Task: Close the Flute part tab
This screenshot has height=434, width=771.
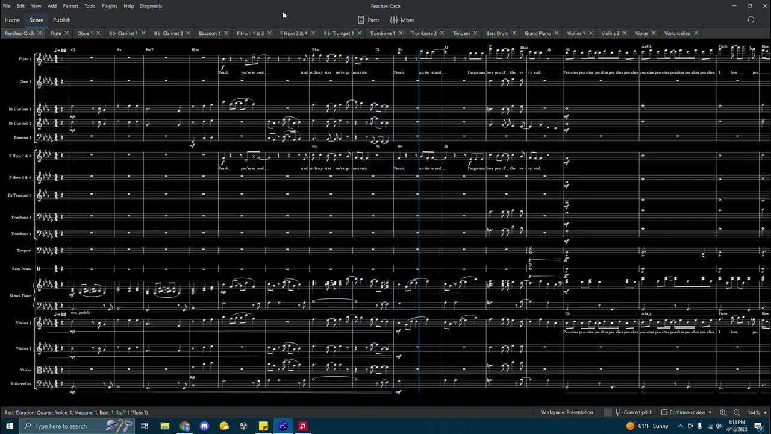Action: pos(66,33)
